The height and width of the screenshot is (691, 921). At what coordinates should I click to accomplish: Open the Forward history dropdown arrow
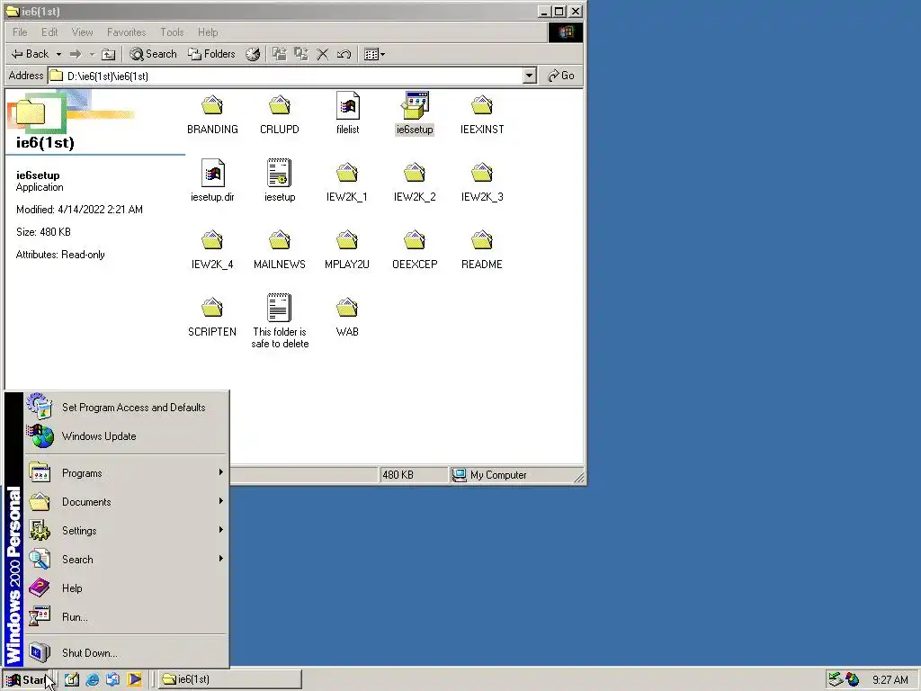(92, 54)
